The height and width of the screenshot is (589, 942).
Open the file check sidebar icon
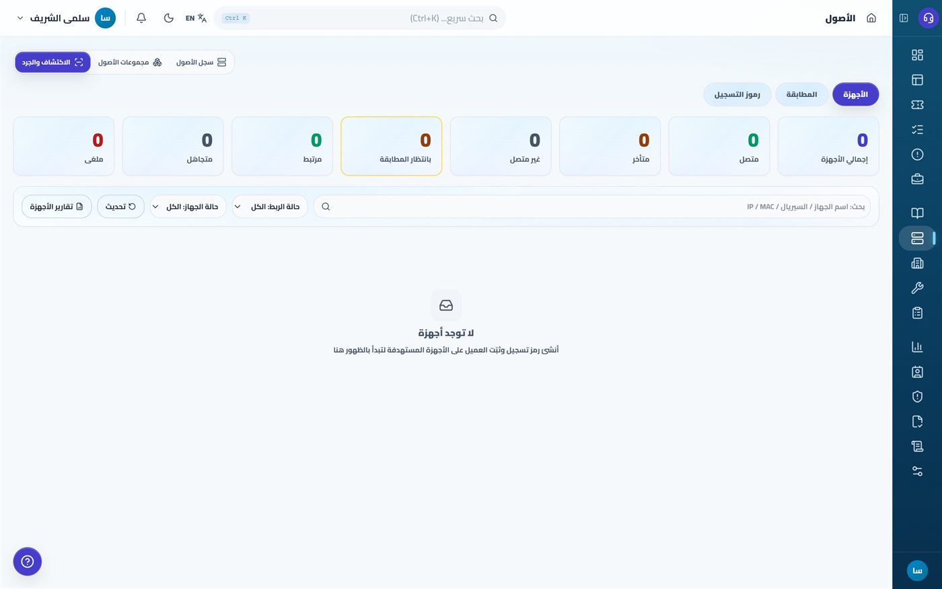917,421
